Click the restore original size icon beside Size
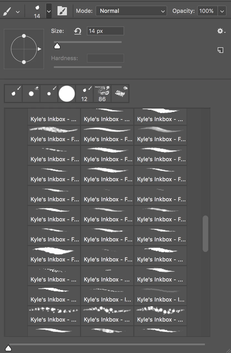 78,31
